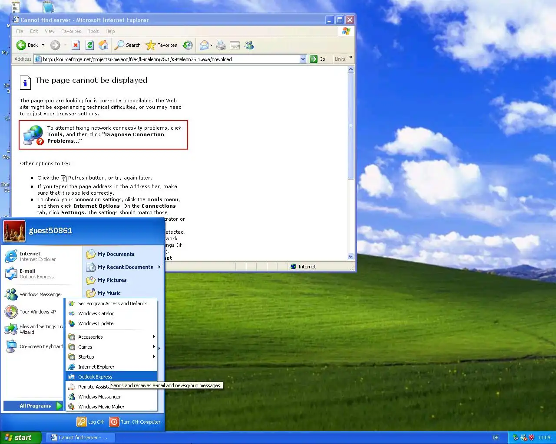556x444 pixels.
Task: Open the Tools menu
Action: (93, 31)
